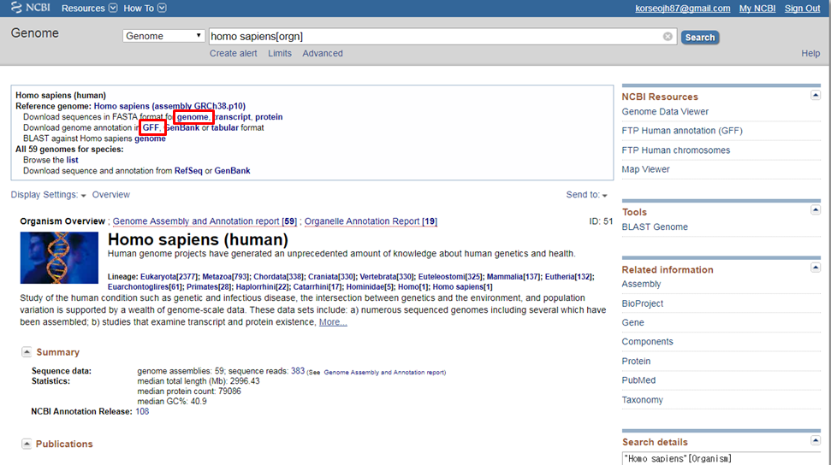Download sequence and annotation from GenBank link
The height and width of the screenshot is (465, 831).
232,171
